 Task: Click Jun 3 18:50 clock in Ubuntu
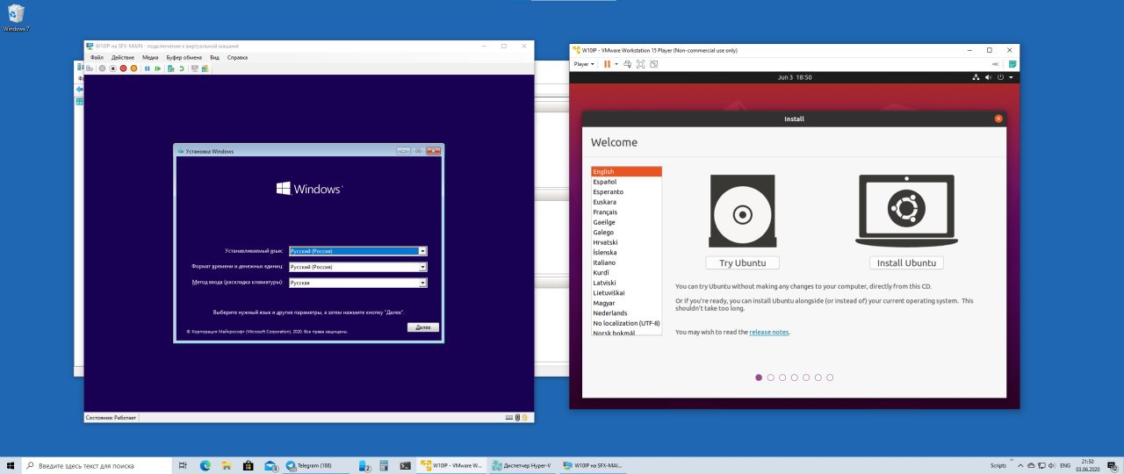(x=795, y=77)
